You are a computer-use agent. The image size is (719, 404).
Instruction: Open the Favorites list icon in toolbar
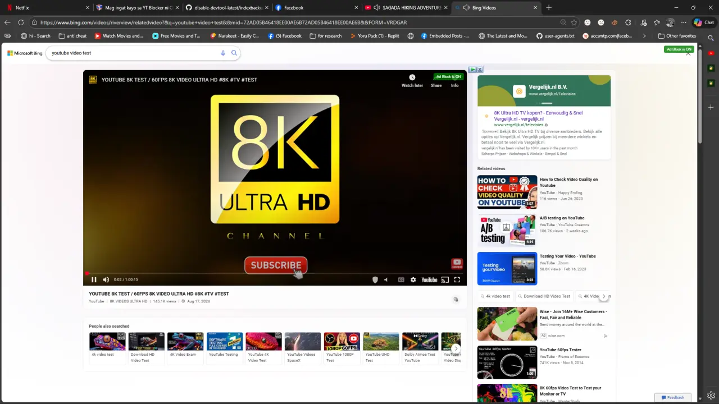[657, 22]
